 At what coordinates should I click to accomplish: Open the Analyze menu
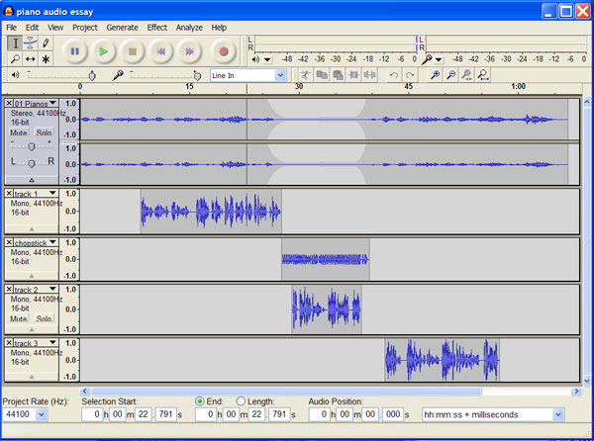click(189, 28)
